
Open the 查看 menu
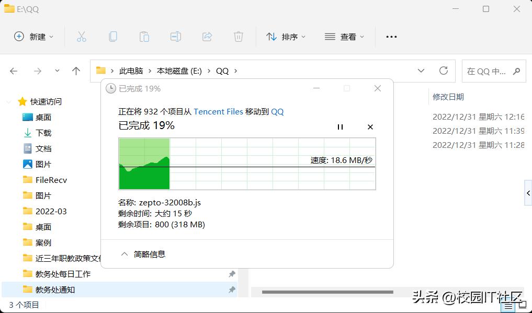344,37
